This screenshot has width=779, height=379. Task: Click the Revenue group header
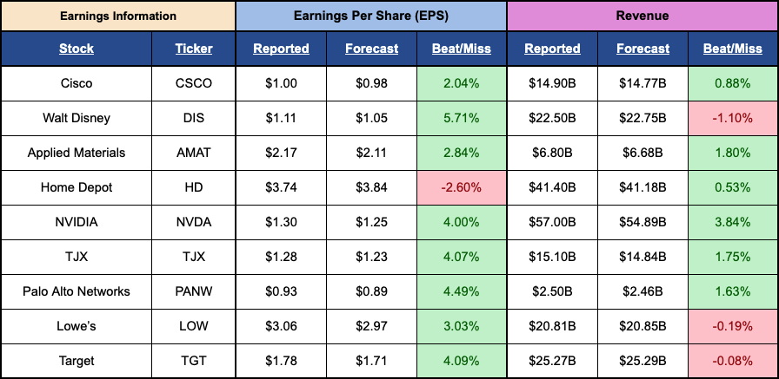tap(642, 16)
